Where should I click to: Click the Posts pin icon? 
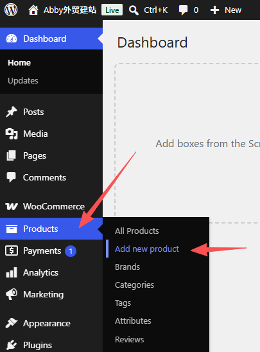(x=11, y=112)
